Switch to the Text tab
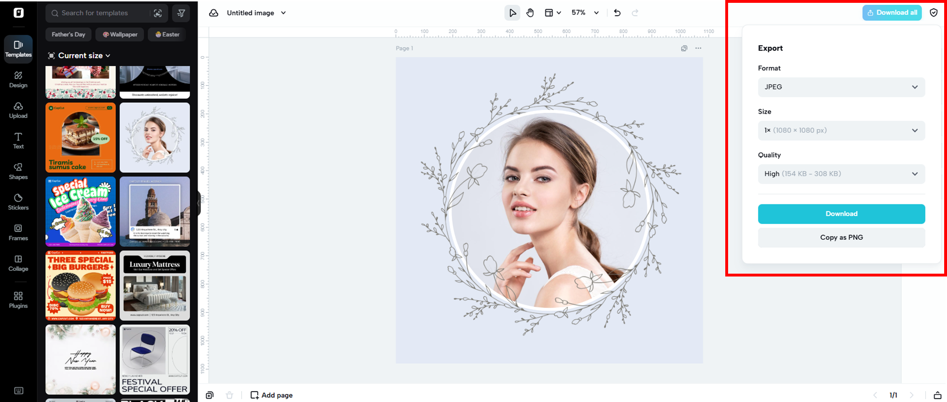Viewport: 947px width, 402px height. click(18, 141)
